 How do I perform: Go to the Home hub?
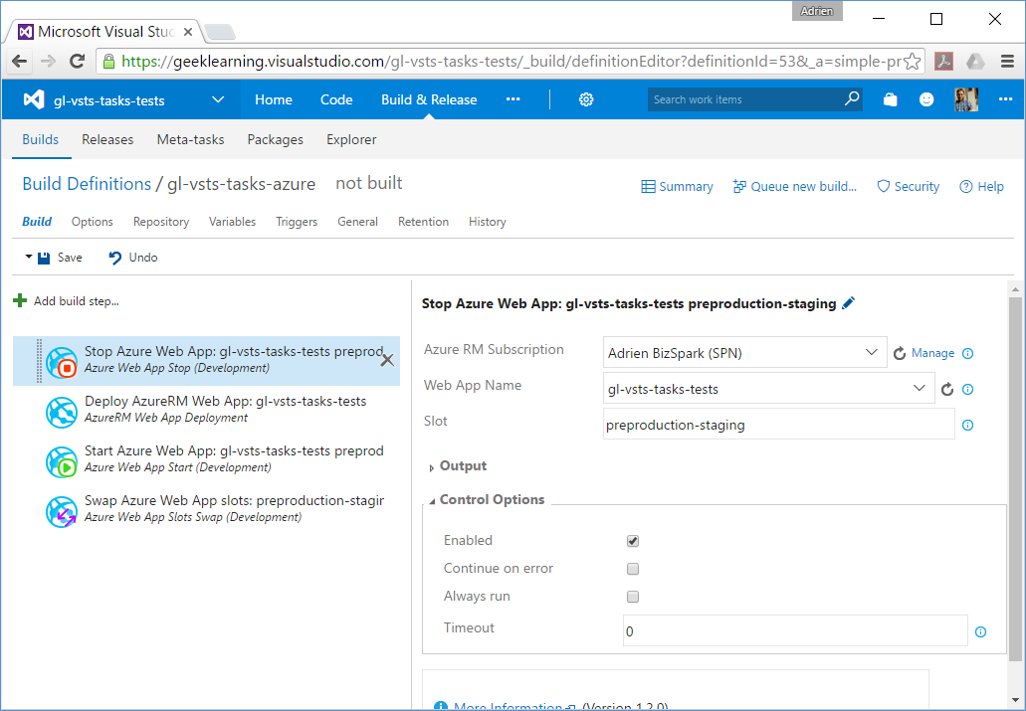274,99
